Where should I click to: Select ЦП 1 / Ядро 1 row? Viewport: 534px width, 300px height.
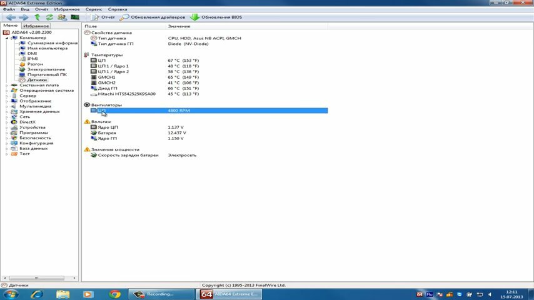tap(206, 66)
